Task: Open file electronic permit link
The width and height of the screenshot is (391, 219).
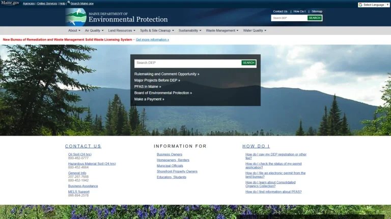Action: point(275,175)
